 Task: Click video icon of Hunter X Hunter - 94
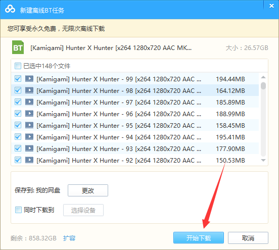click(x=29, y=137)
